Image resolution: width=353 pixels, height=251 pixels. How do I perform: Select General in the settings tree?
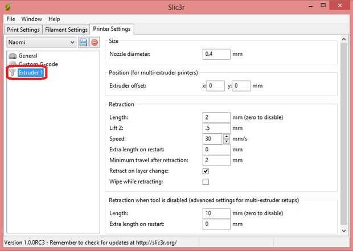pyautogui.click(x=28, y=56)
